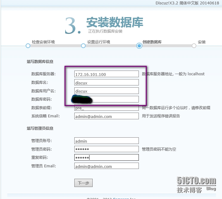This screenshot has height=199, width=222.
Task: Click the 安装数据库 heading text
Action: [x=115, y=22]
